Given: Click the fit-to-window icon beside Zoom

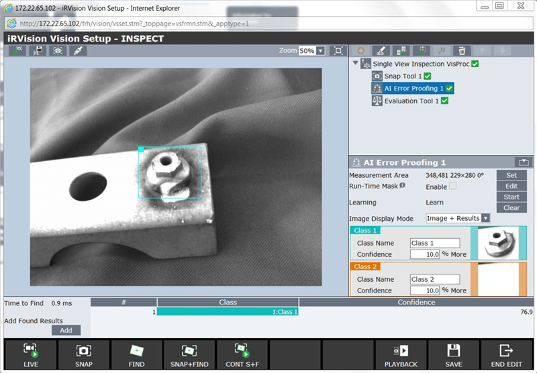Looking at the screenshot, I should point(338,51).
